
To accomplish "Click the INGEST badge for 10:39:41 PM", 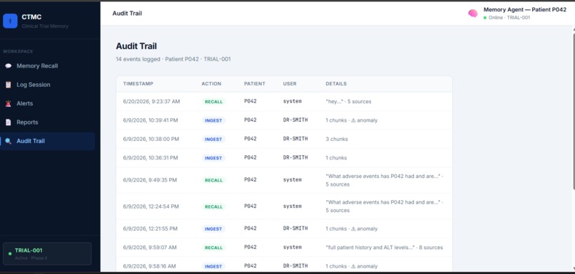I will pyautogui.click(x=213, y=120).
